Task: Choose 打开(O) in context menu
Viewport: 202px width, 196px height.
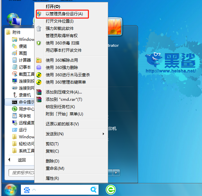Action: (x=71, y=6)
